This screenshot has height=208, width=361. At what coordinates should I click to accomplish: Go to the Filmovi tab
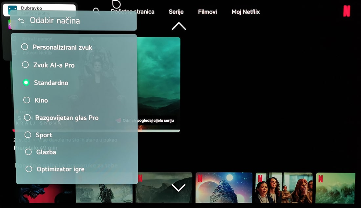pos(207,12)
